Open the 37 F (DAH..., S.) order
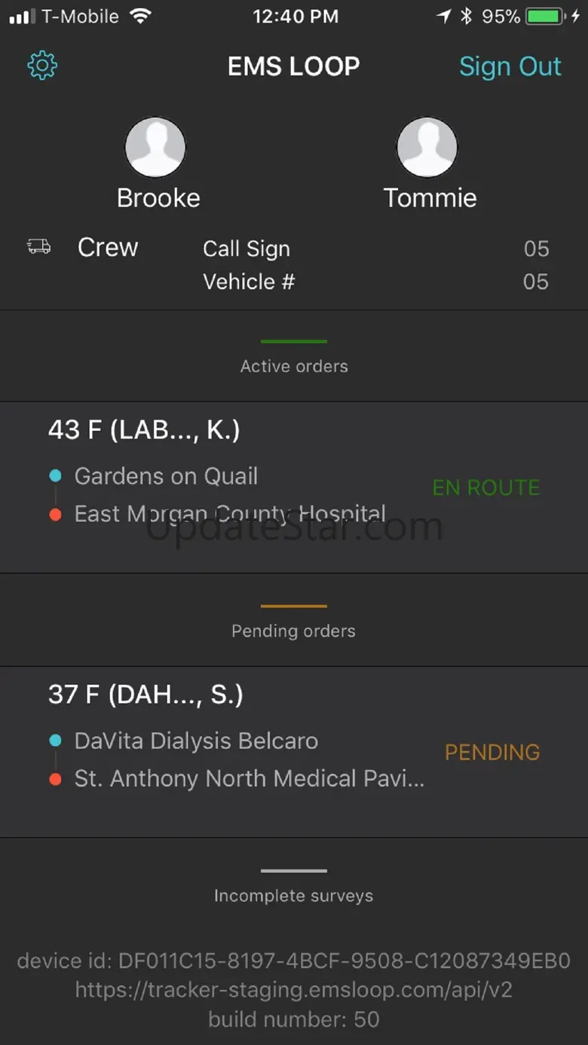Image resolution: width=588 pixels, height=1045 pixels. click(294, 752)
